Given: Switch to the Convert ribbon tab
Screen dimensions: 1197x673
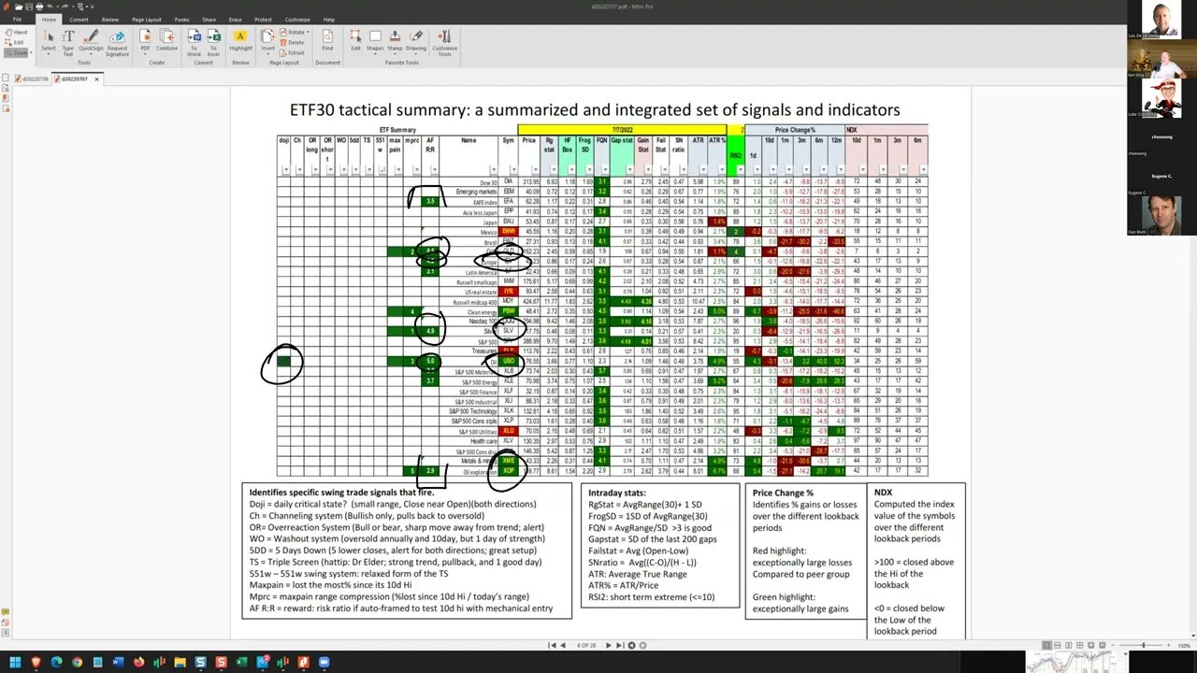Looking at the screenshot, I should tap(79, 19).
